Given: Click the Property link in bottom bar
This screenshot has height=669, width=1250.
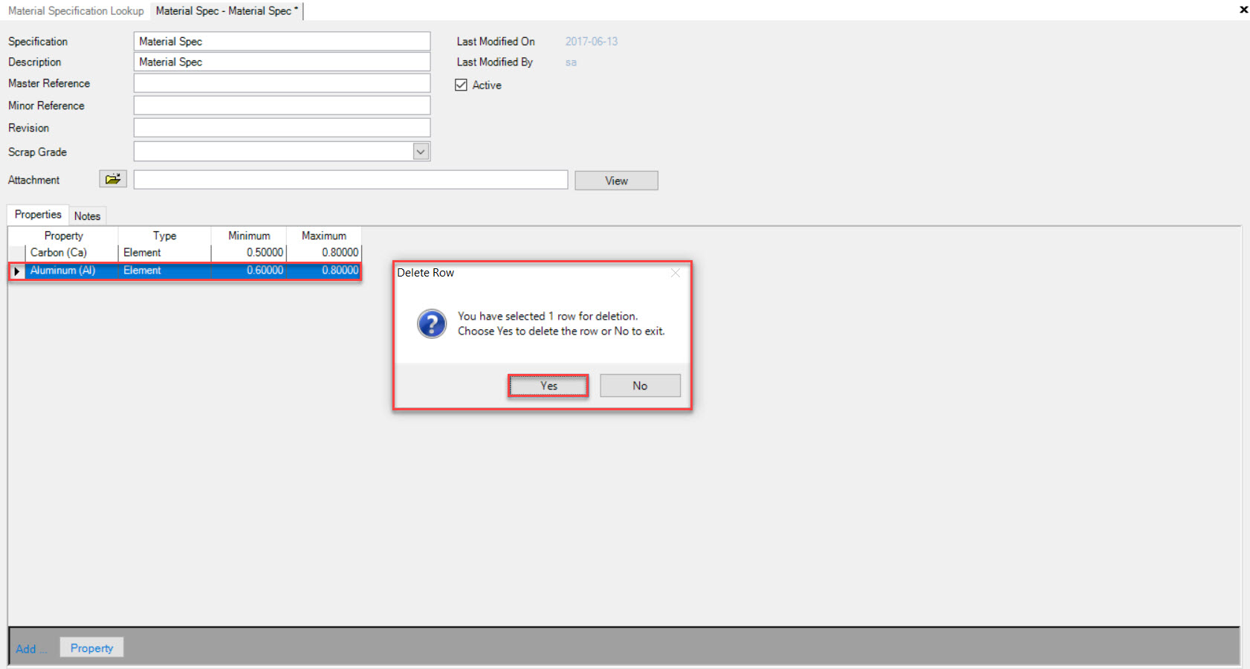Looking at the screenshot, I should 91,648.
